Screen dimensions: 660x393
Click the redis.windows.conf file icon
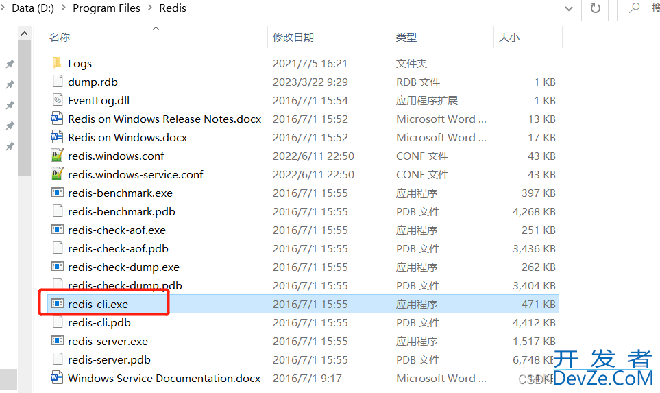click(58, 156)
